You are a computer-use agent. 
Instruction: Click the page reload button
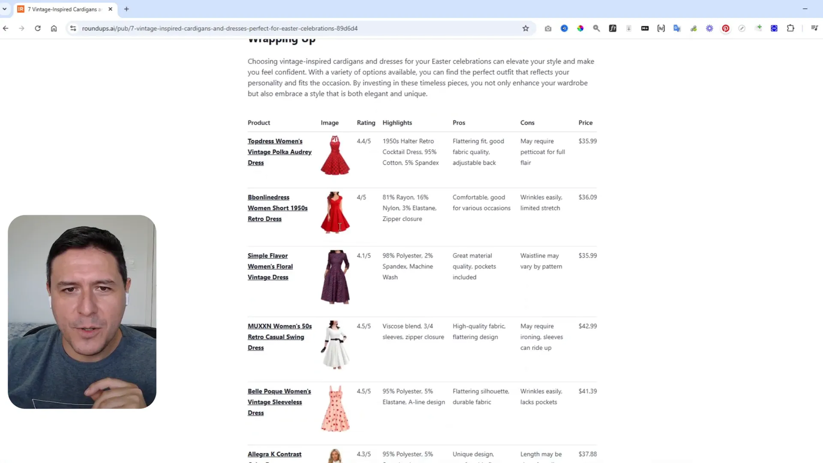coord(38,28)
